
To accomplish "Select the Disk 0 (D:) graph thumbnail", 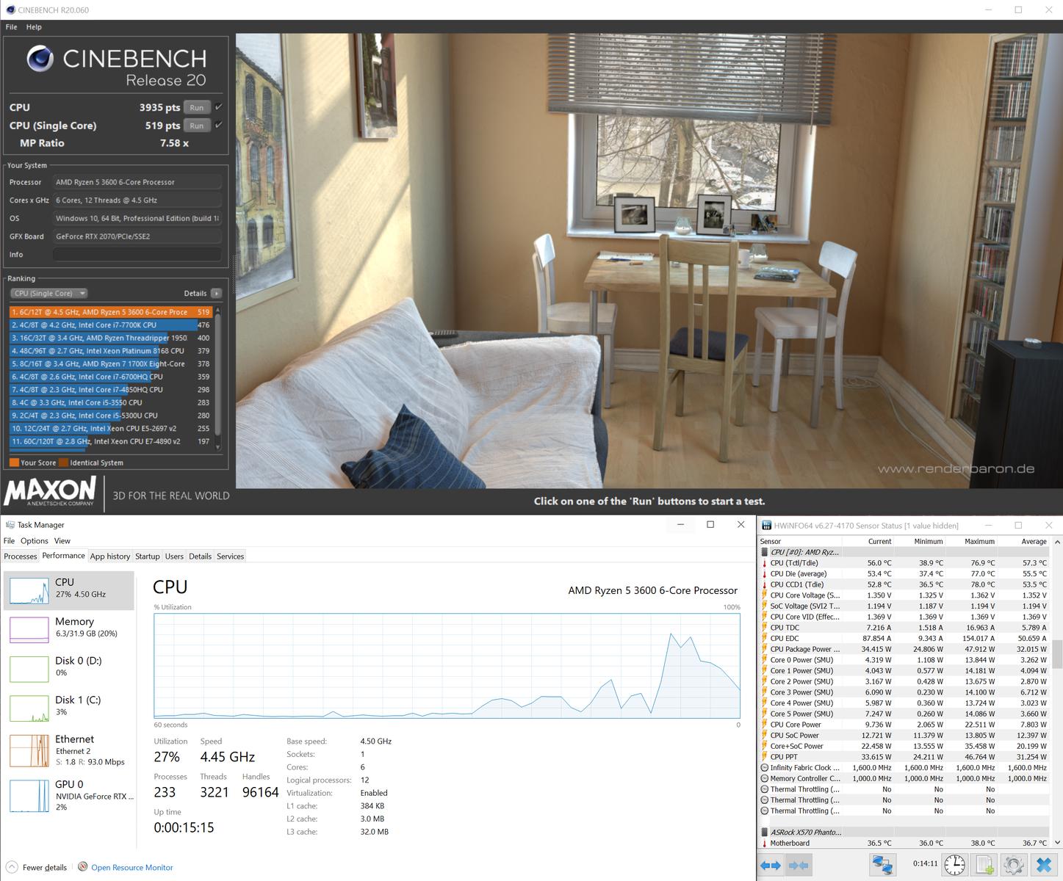I will (x=29, y=669).
